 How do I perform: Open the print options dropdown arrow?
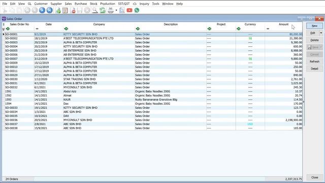pyautogui.click(x=116, y=10)
